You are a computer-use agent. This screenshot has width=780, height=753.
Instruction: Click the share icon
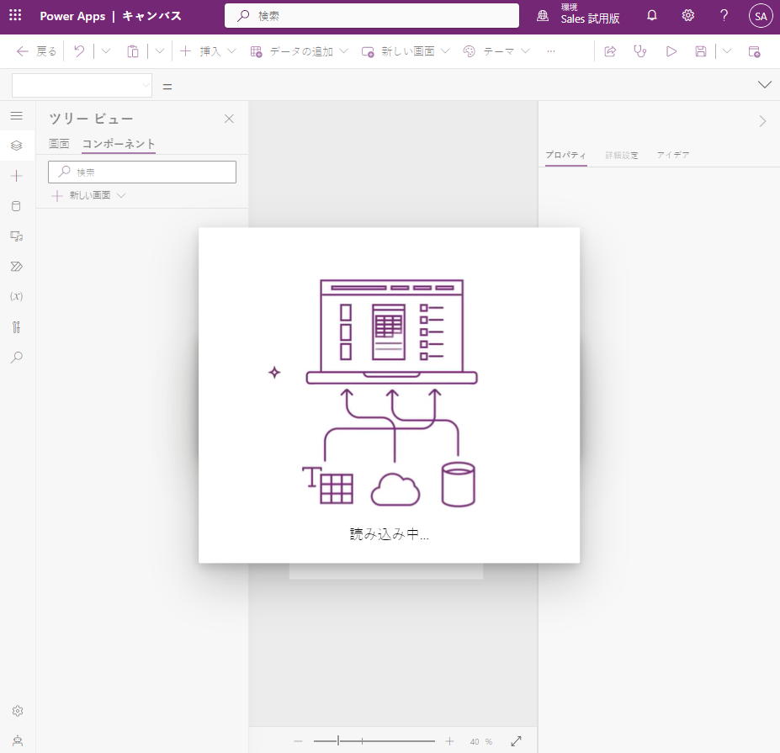(610, 51)
